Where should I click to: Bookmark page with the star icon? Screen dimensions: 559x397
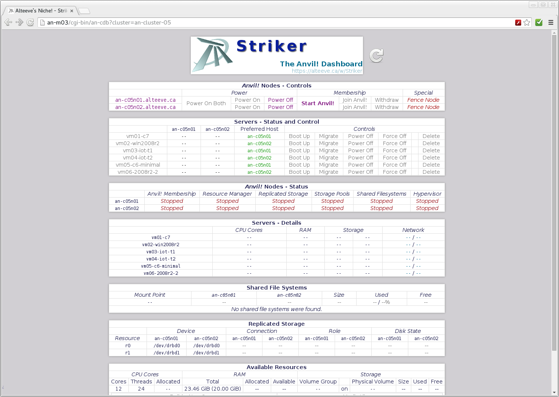pyautogui.click(x=527, y=23)
